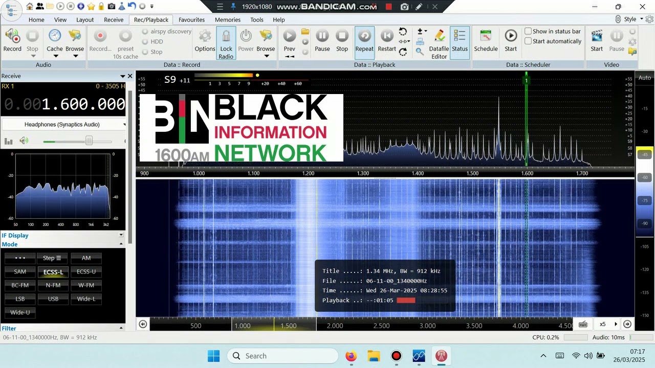Image resolution: width=655 pixels, height=368 pixels.
Task: Click the Auto button above the level scale
Action: 645,78
